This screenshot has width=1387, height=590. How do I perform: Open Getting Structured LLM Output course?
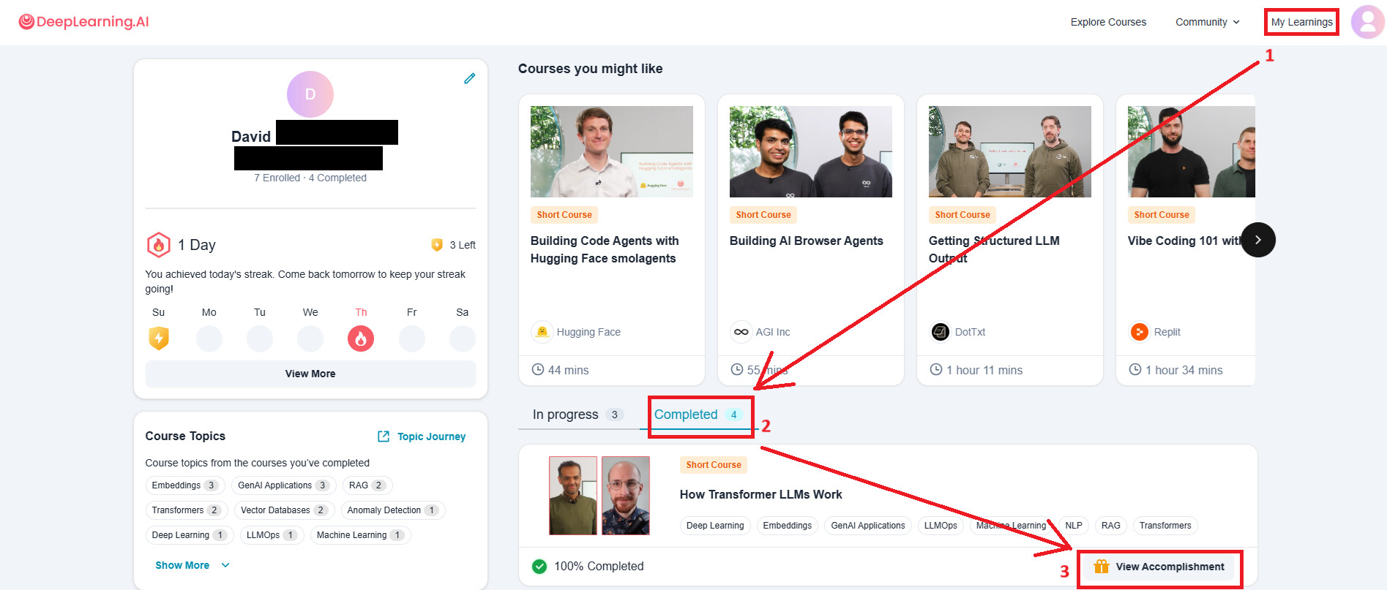tap(994, 249)
